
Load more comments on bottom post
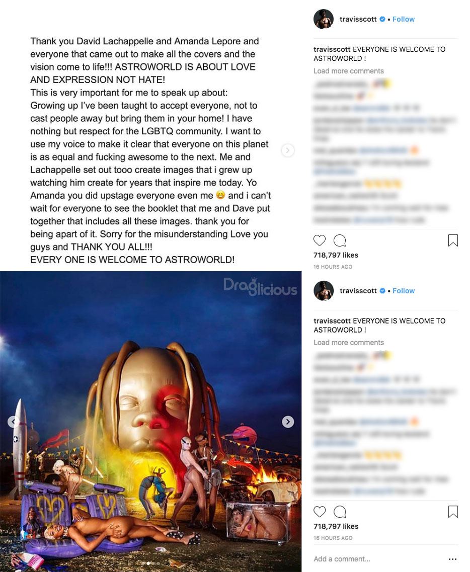point(349,342)
